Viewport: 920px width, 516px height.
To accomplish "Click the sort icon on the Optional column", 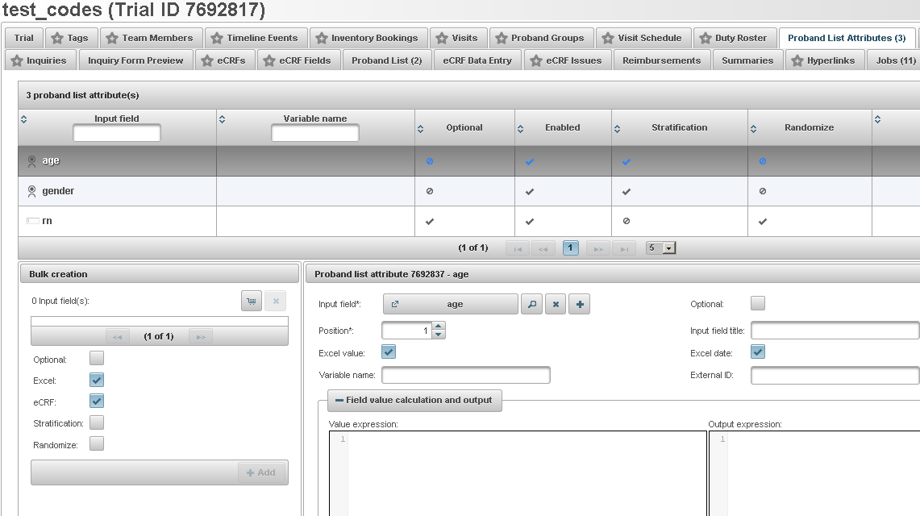I will [419, 127].
